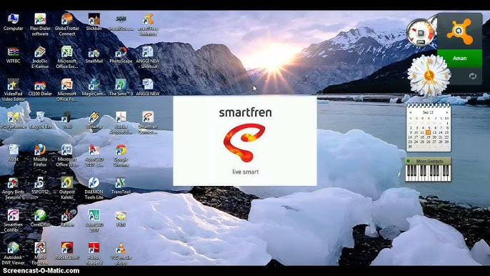Screen dimensions: 490x276
Task: Go to previous month in calendar gadget
Action: 411,112
